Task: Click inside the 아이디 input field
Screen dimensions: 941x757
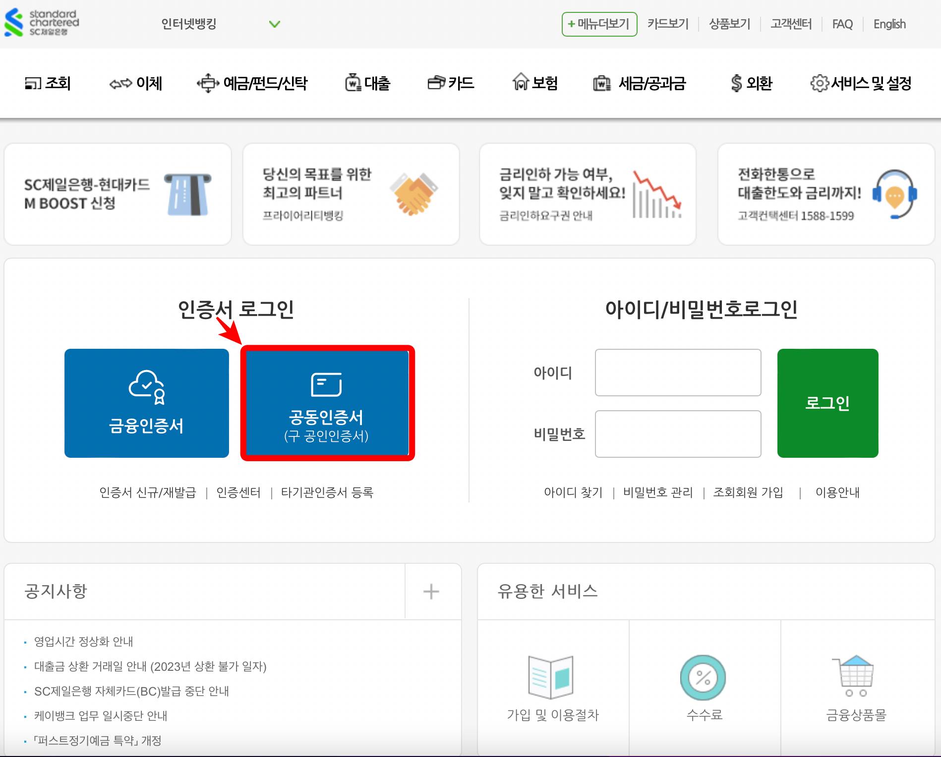Action: click(x=678, y=373)
